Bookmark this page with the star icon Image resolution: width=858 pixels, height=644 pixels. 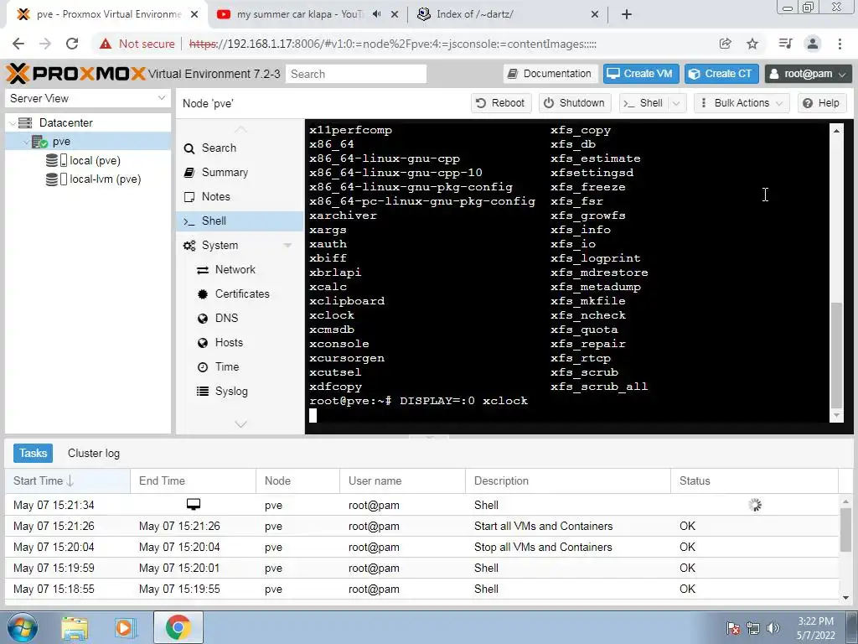click(752, 44)
